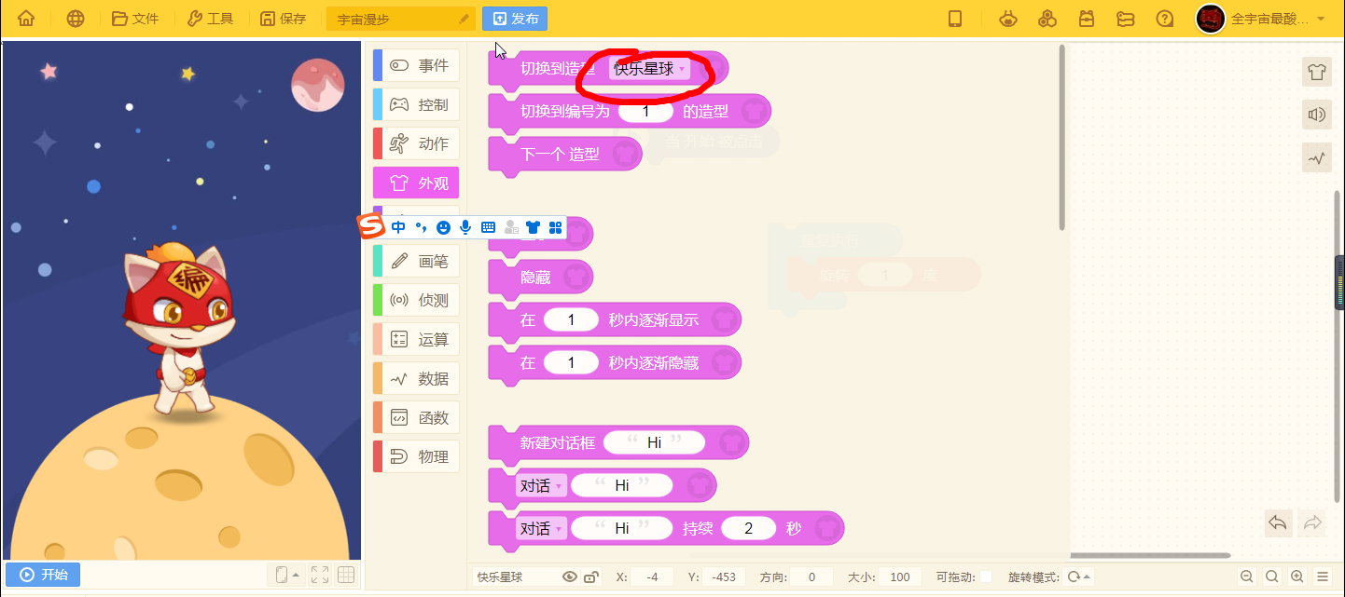Screen dimensions: 1345x597
Task: Reset workspace zoom magnifier icon
Action: (1272, 577)
